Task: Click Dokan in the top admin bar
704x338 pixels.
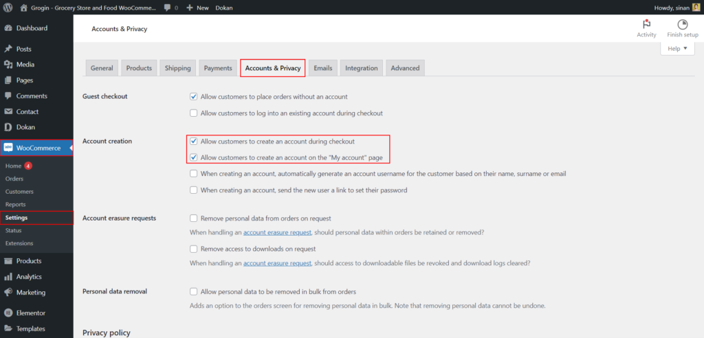Action: pos(224,8)
